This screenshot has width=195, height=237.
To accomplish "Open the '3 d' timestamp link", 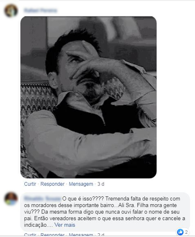I will tap(101, 184).
